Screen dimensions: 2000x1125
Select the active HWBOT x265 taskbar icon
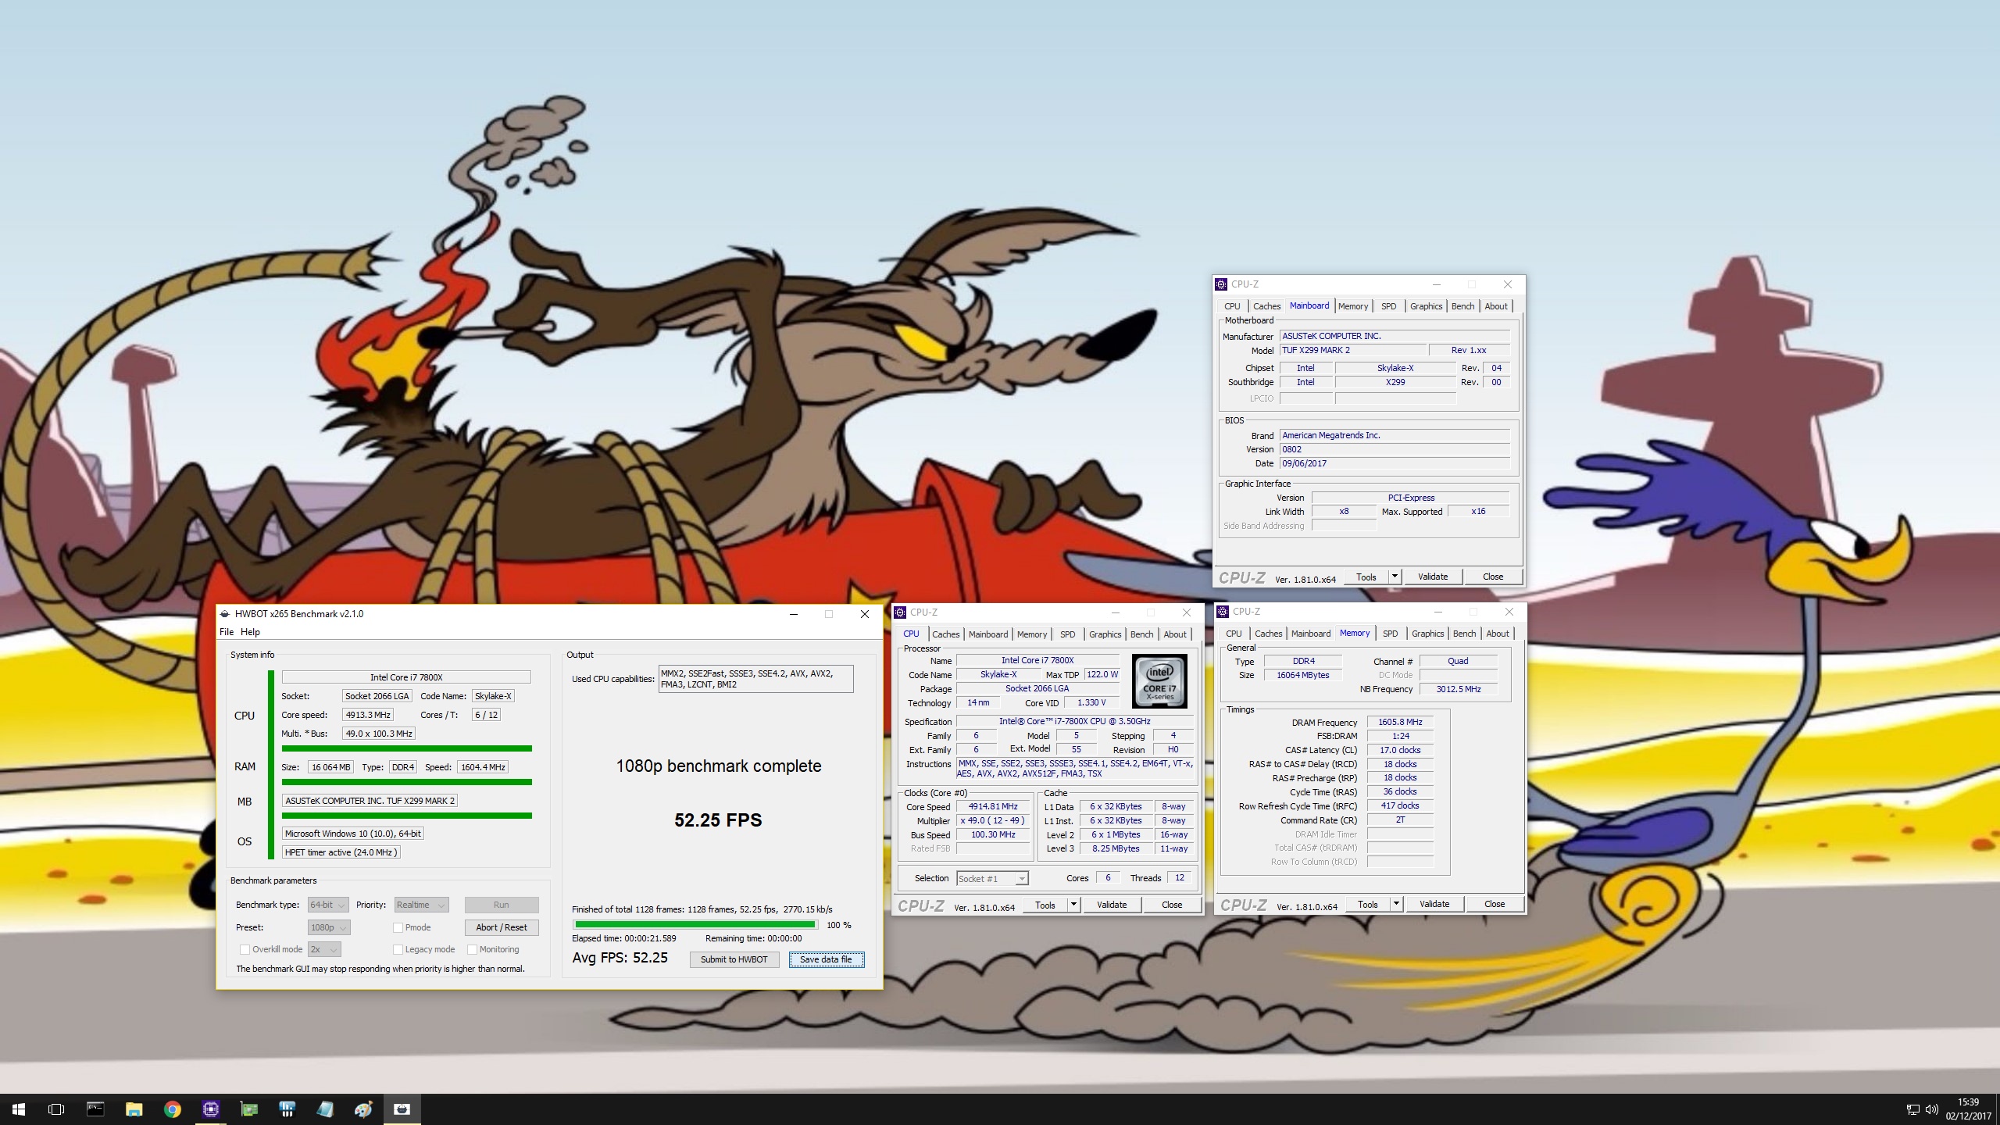pos(402,1109)
